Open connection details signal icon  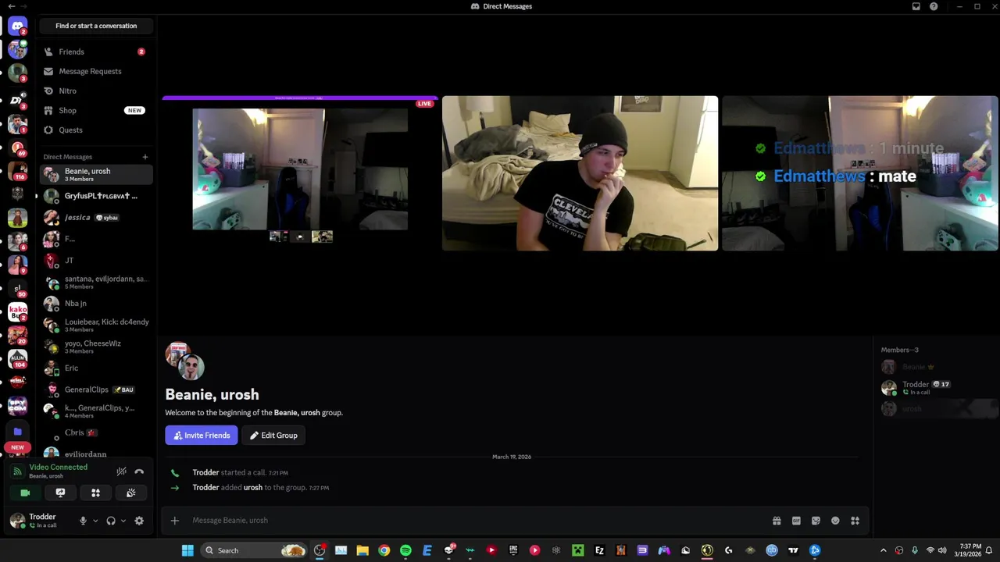click(x=17, y=471)
